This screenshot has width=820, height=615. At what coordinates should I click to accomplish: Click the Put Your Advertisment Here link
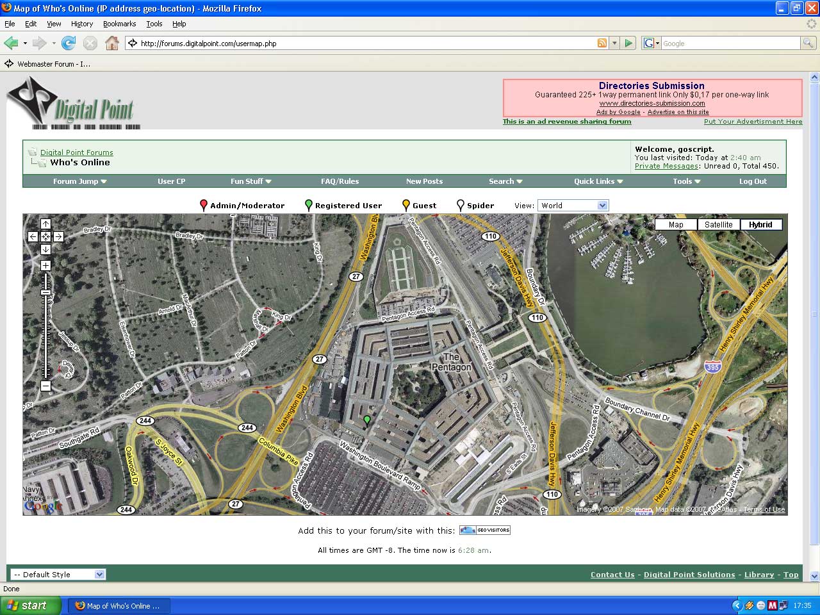[x=753, y=121]
